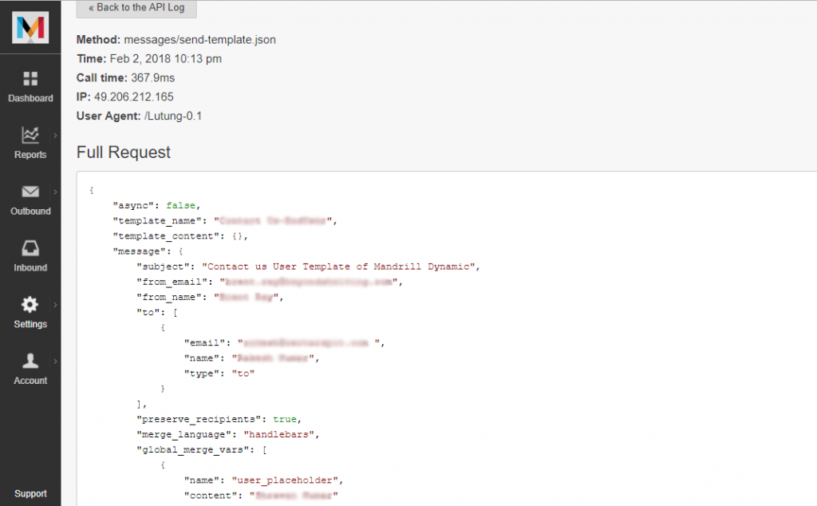
Task: Select the Reports chart icon
Action: pos(30,135)
